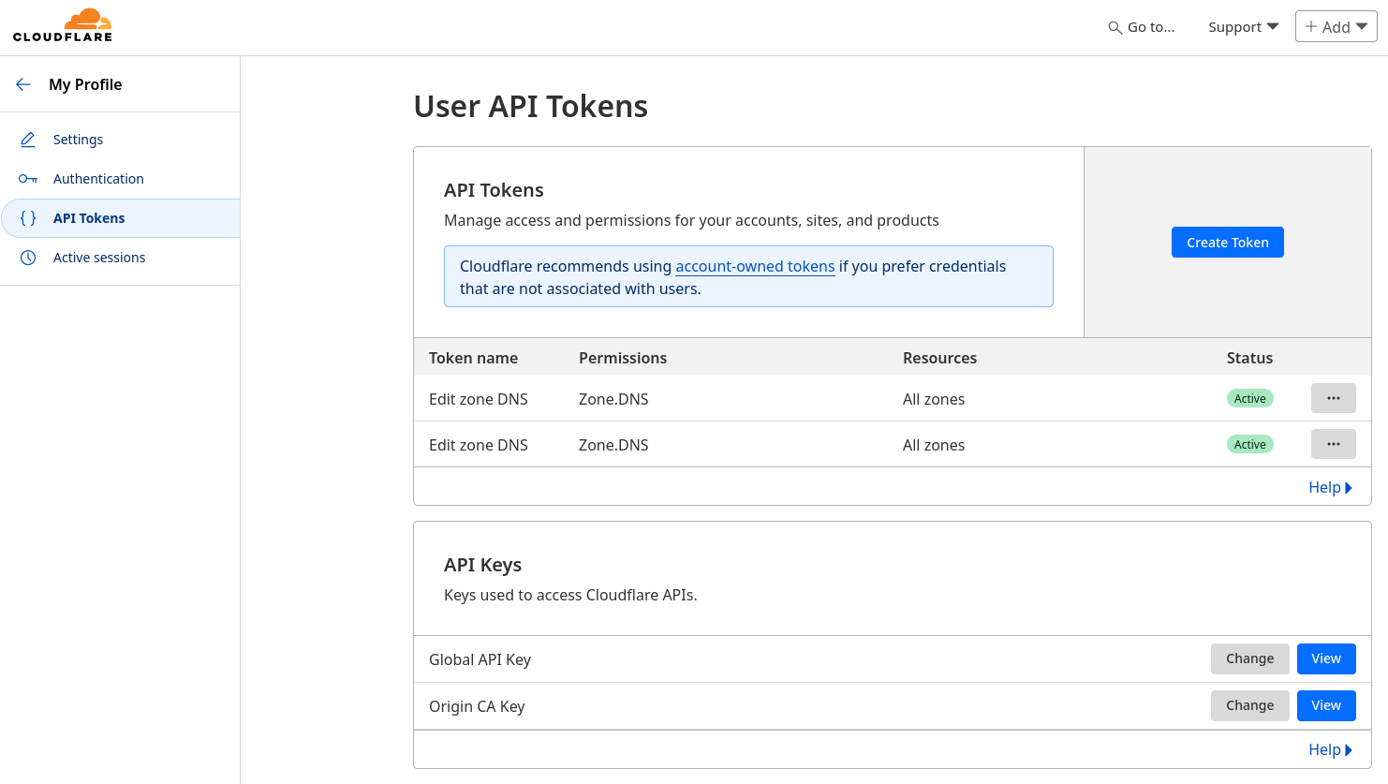Expand Help under the API Tokens table
Screen dimensions: 1388x784
[1330, 487]
